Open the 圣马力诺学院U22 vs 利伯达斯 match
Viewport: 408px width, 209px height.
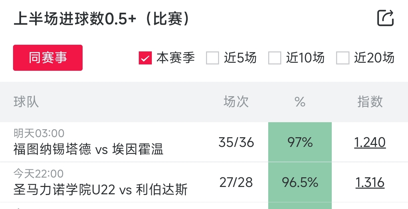pos(100,190)
